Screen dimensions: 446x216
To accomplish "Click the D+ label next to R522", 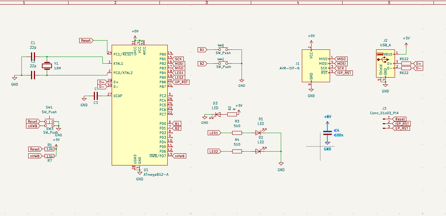I will click(418, 63).
